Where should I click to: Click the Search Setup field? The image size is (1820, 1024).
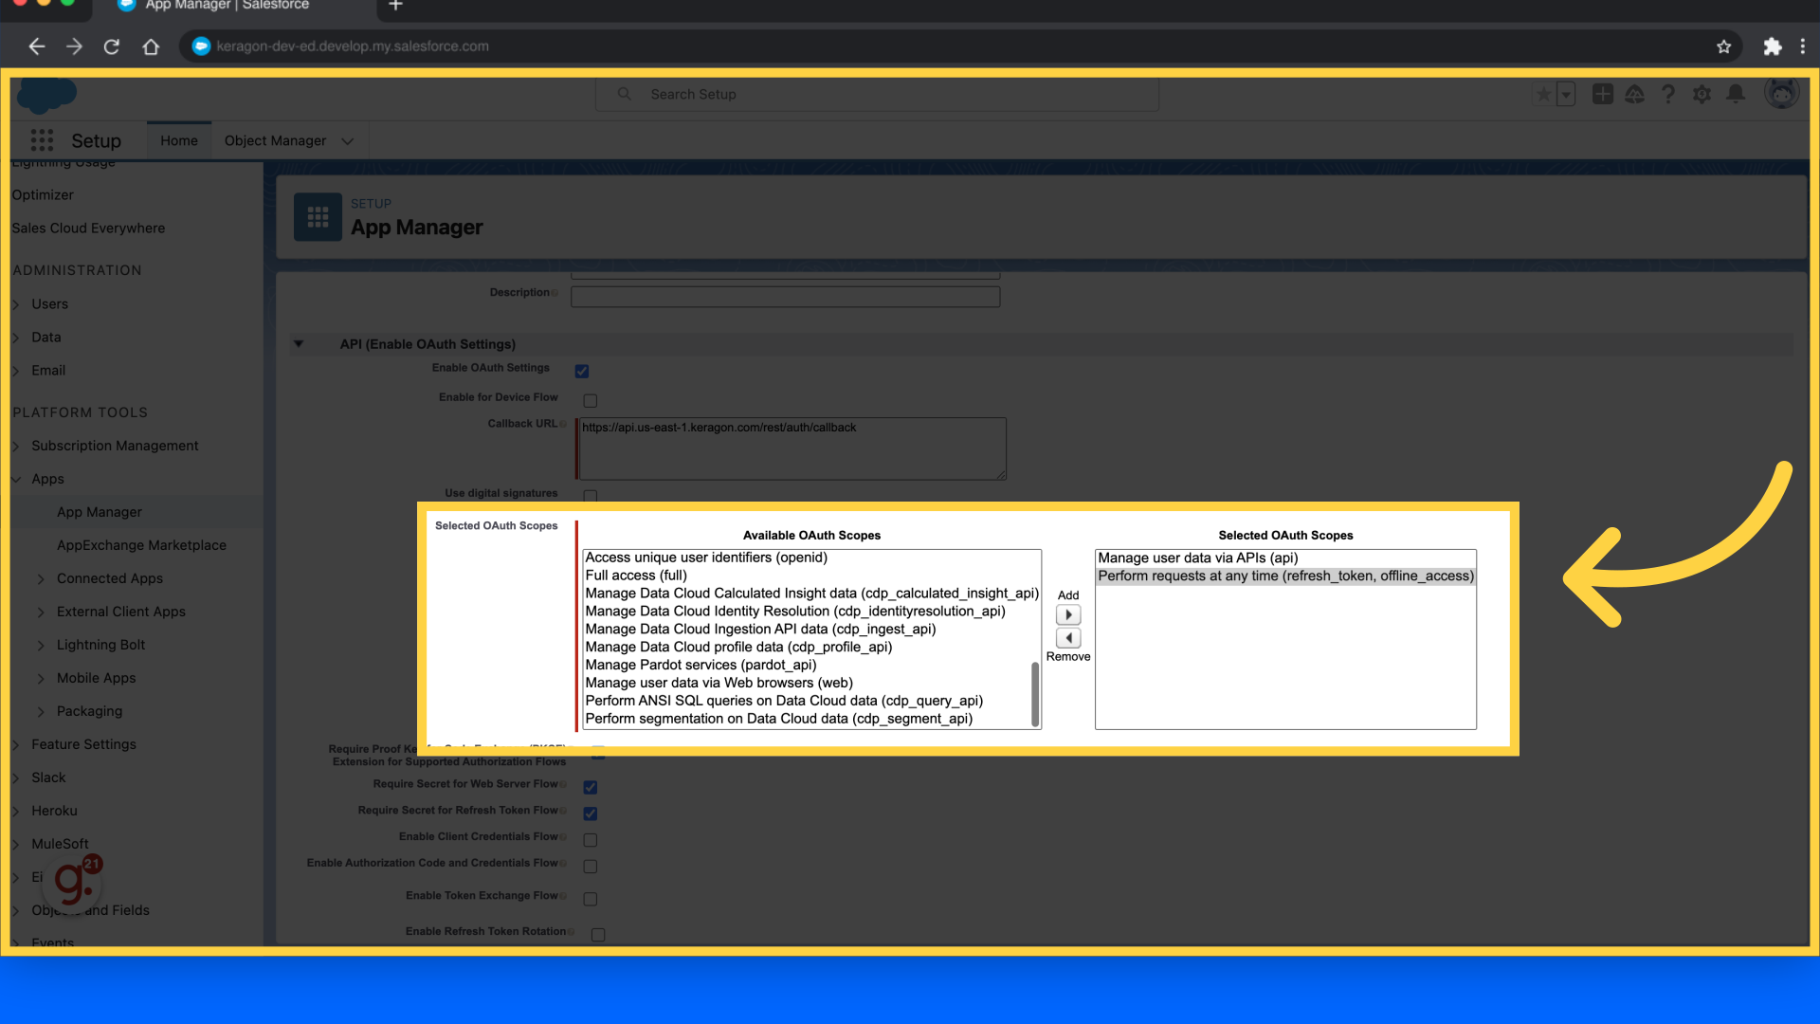877,94
